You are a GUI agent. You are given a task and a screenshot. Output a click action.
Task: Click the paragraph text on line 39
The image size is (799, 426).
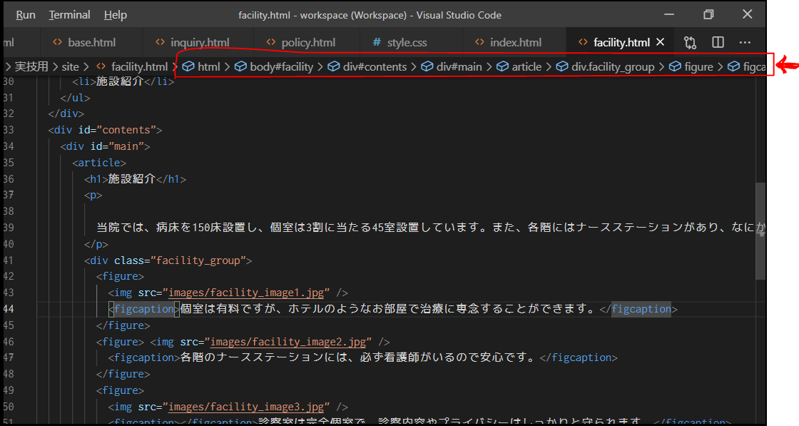431,227
